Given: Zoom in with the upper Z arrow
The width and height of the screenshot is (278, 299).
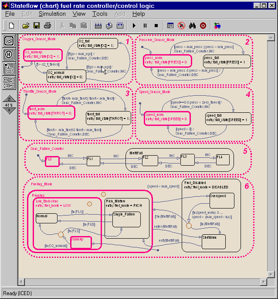Looking at the screenshot, I should (x=9, y=99).
